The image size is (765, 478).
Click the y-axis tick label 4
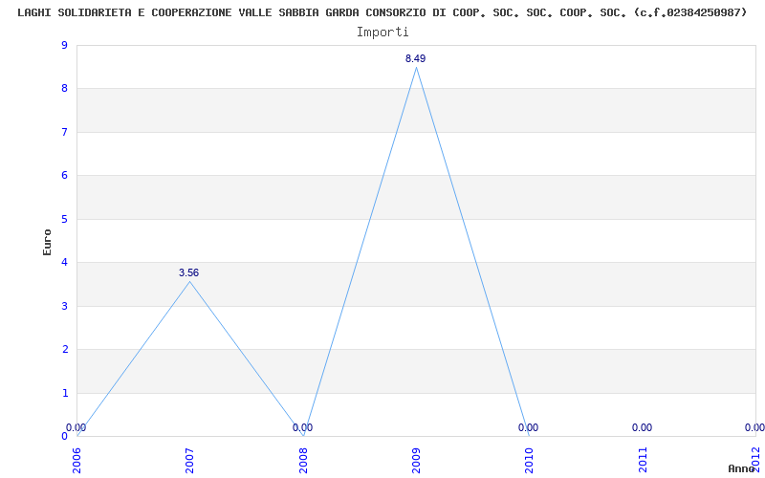(64, 262)
